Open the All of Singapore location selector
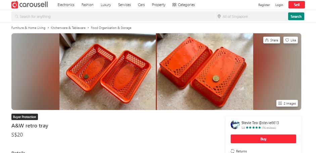Image resolution: width=316 pixels, height=153 pixels. tap(252, 16)
